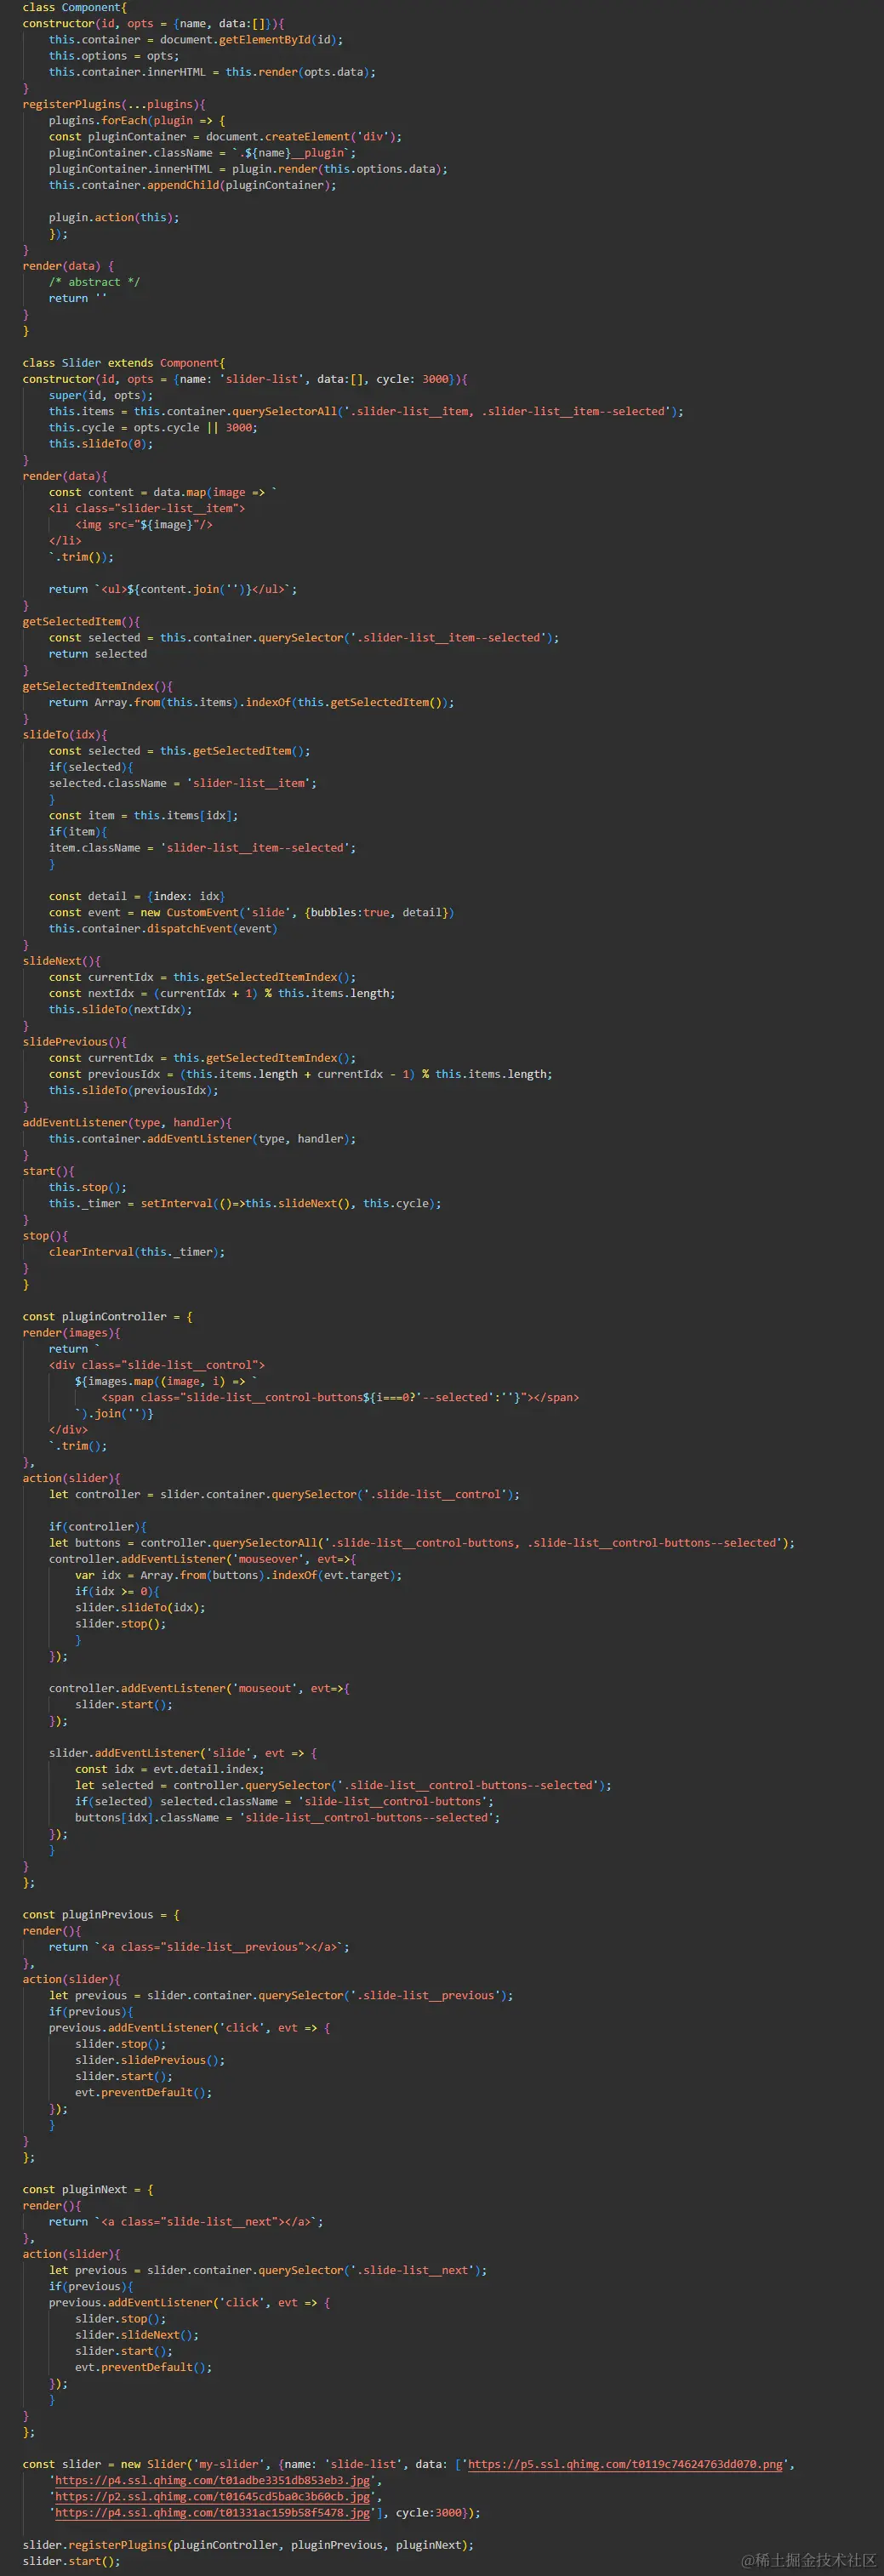Click 'const pluginNext = {'
884x2576 pixels.
pos(88,2190)
